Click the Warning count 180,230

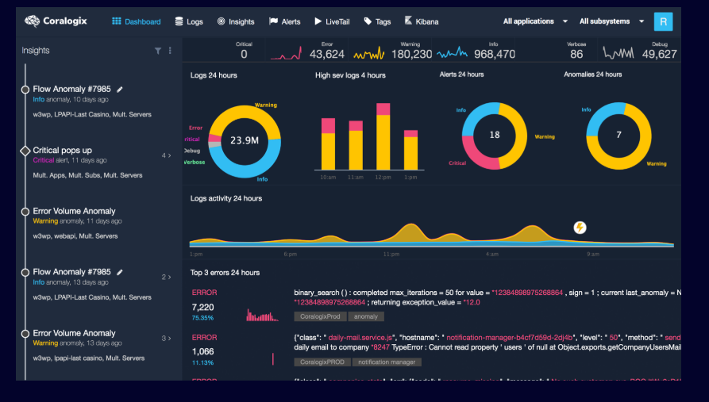click(x=411, y=54)
